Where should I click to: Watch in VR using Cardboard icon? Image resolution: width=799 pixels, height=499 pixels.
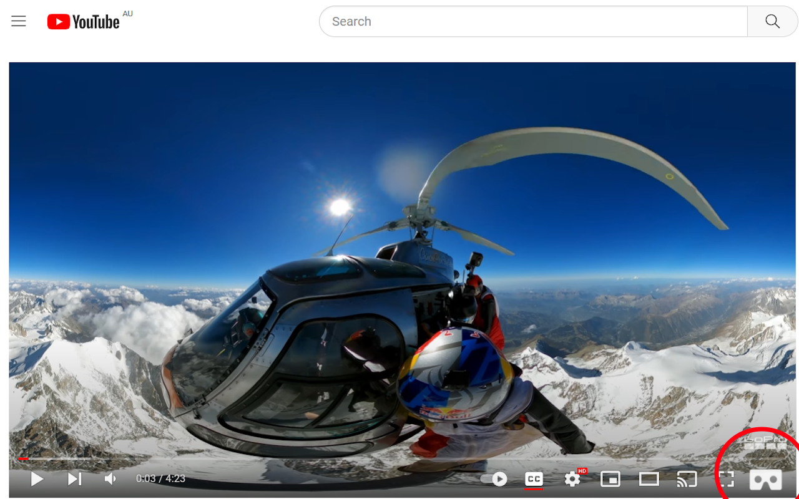765,479
